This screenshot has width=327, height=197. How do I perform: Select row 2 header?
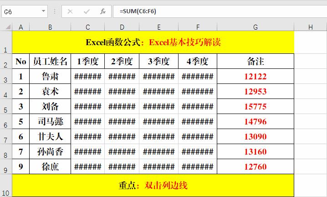click(6, 61)
